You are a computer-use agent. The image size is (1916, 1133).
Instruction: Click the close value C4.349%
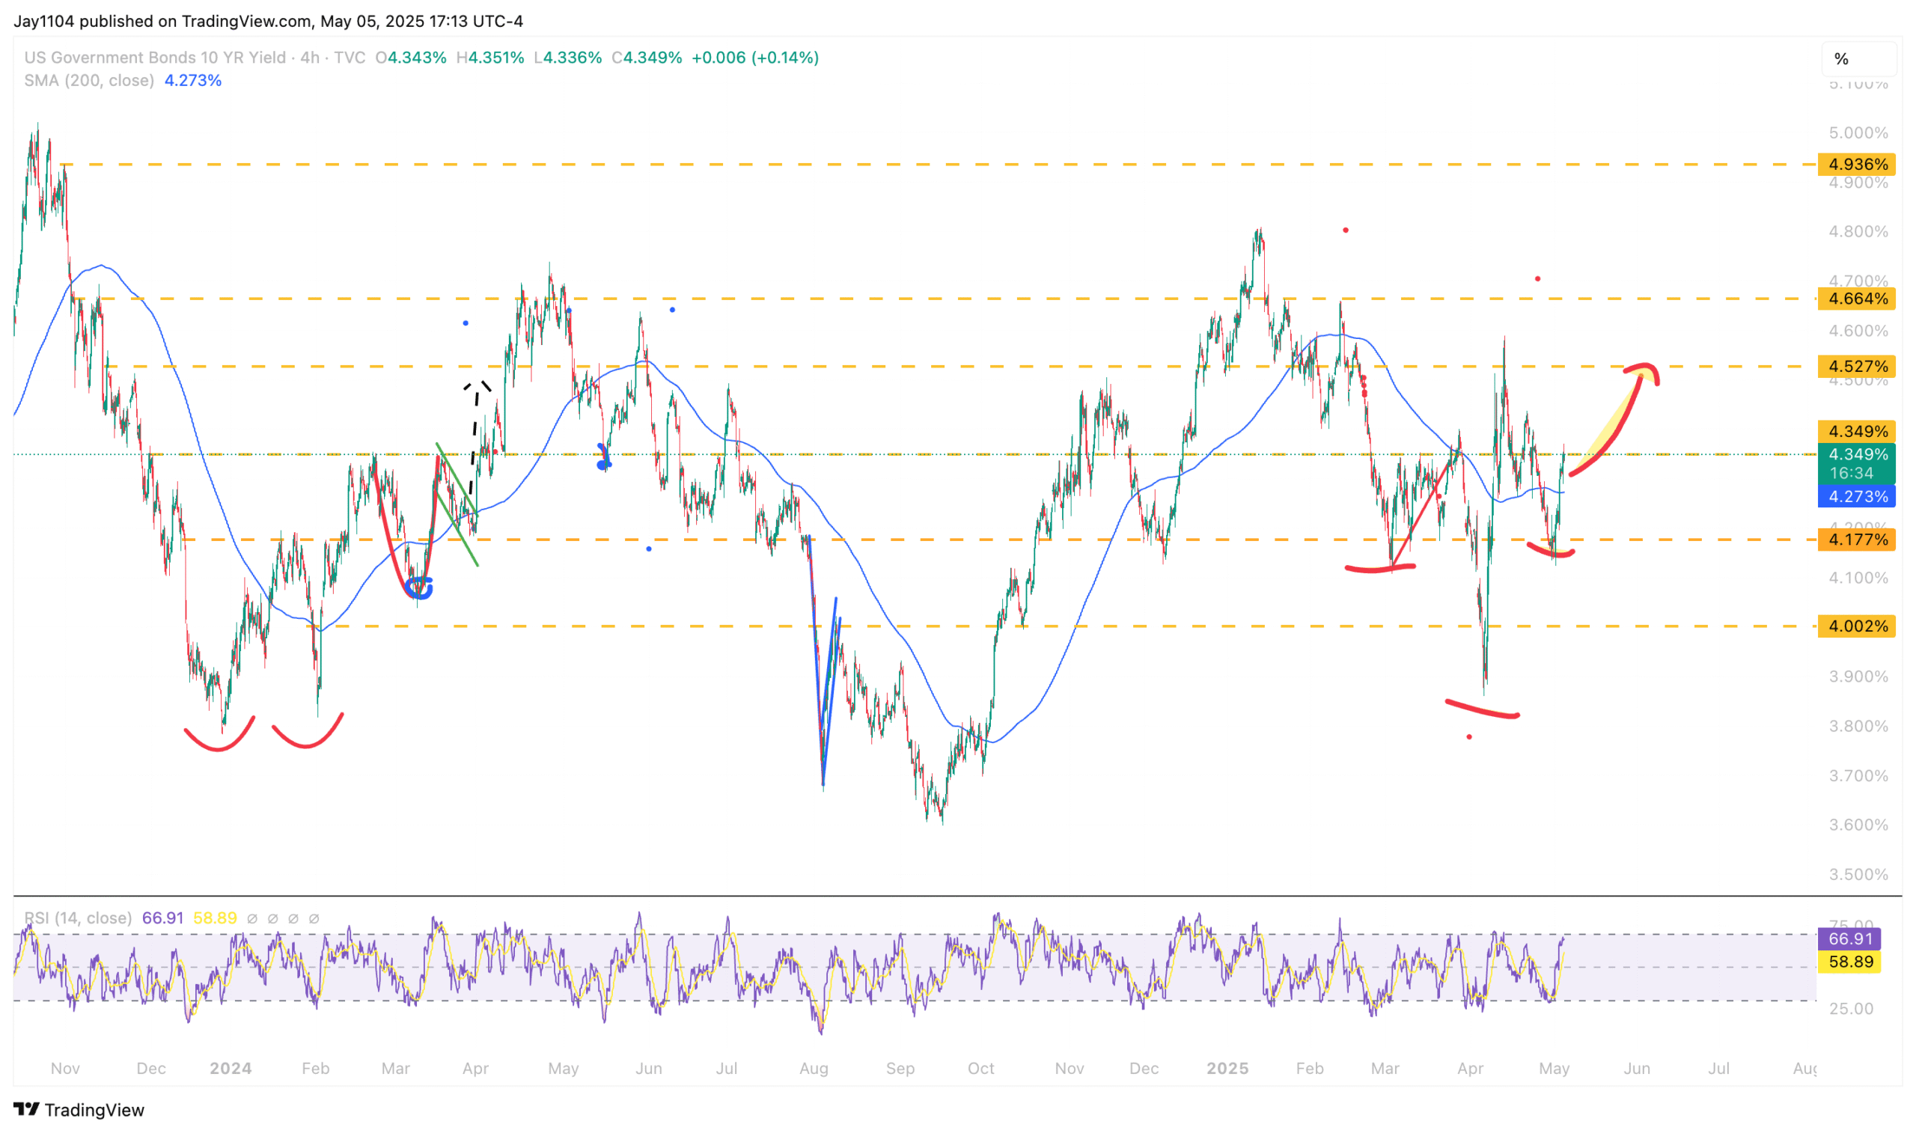coord(647,58)
